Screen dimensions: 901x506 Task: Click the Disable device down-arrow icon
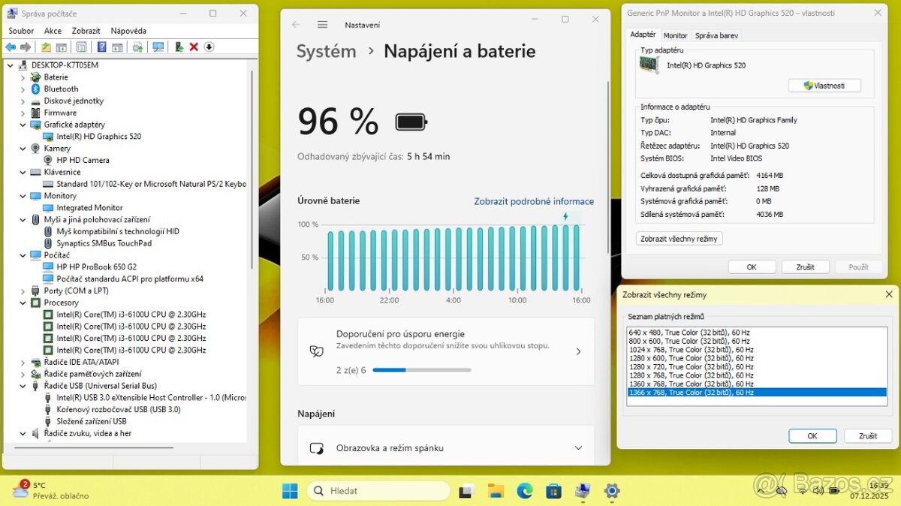click(x=209, y=47)
